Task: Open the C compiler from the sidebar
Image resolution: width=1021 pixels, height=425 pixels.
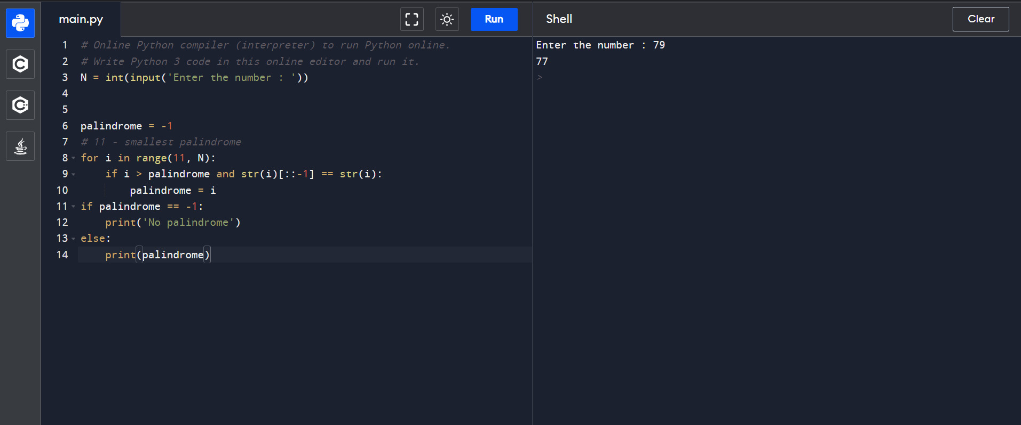Action: [x=20, y=64]
